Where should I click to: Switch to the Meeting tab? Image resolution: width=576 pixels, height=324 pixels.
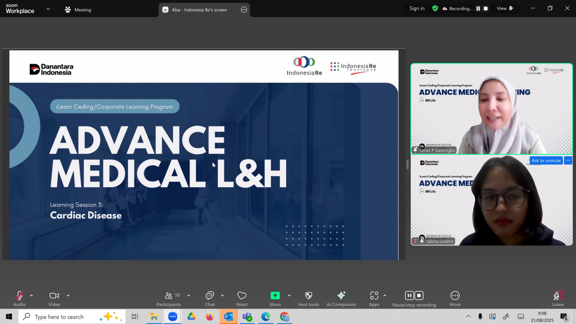pos(78,10)
